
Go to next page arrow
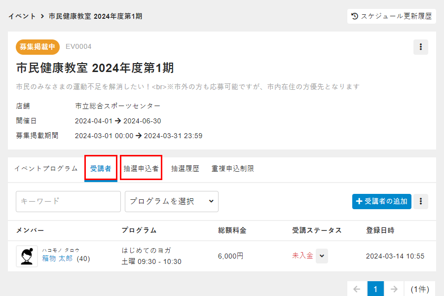[x=393, y=289]
